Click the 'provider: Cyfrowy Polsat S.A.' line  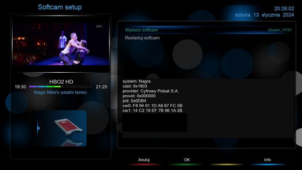[x=151, y=91]
